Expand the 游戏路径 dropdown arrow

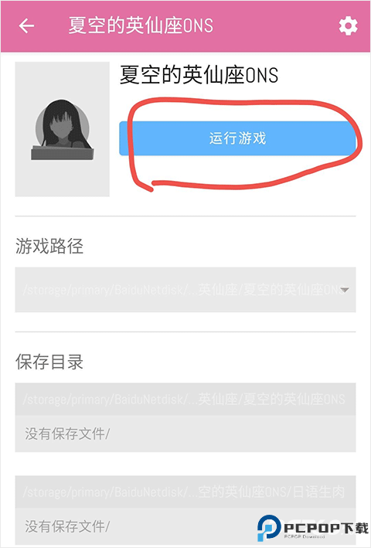(x=345, y=290)
